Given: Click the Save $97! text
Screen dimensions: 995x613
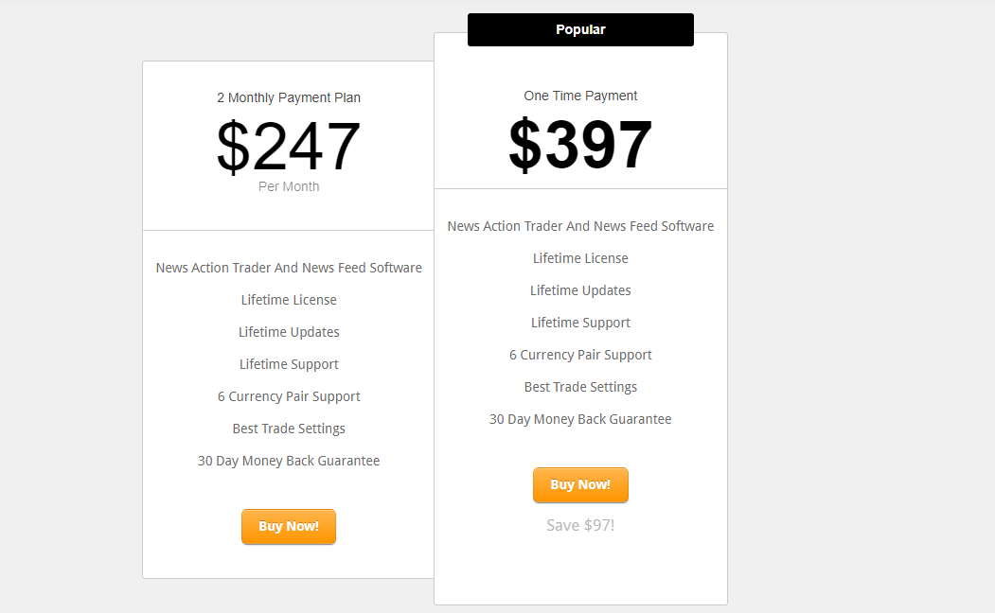Looking at the screenshot, I should click(x=580, y=525).
